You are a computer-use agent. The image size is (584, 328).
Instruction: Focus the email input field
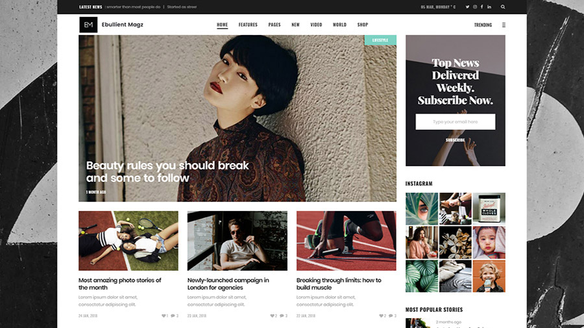point(455,122)
